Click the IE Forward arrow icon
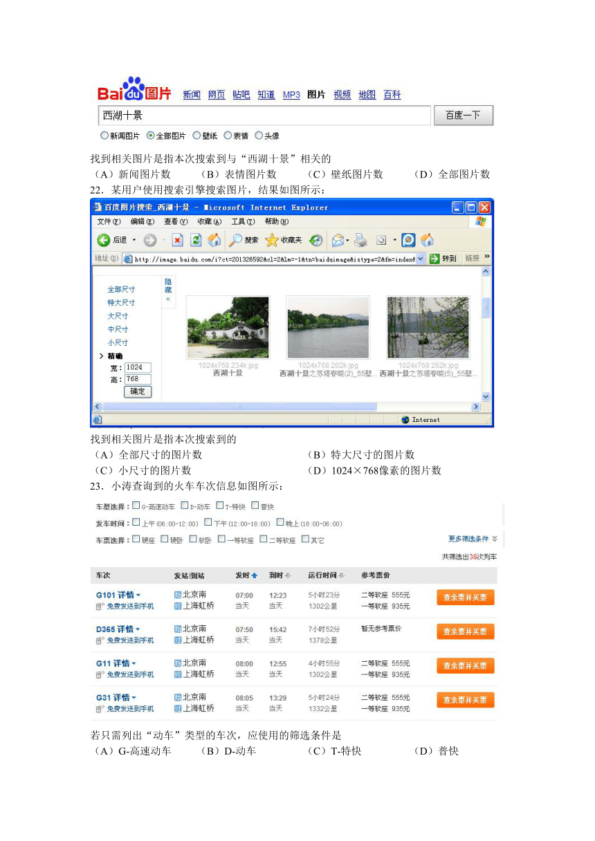This screenshot has width=595, height=841. pyautogui.click(x=149, y=240)
